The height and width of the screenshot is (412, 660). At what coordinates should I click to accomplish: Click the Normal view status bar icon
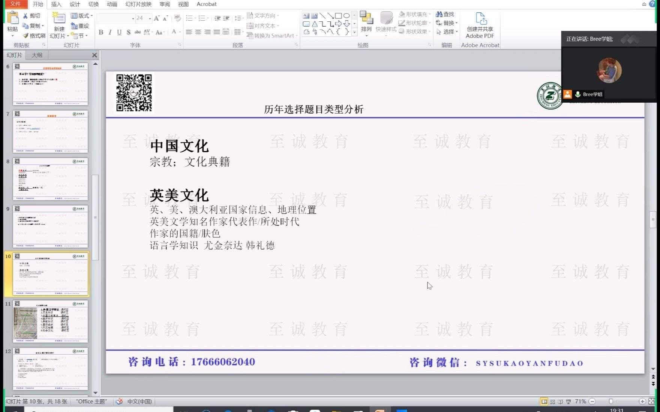coord(544,402)
